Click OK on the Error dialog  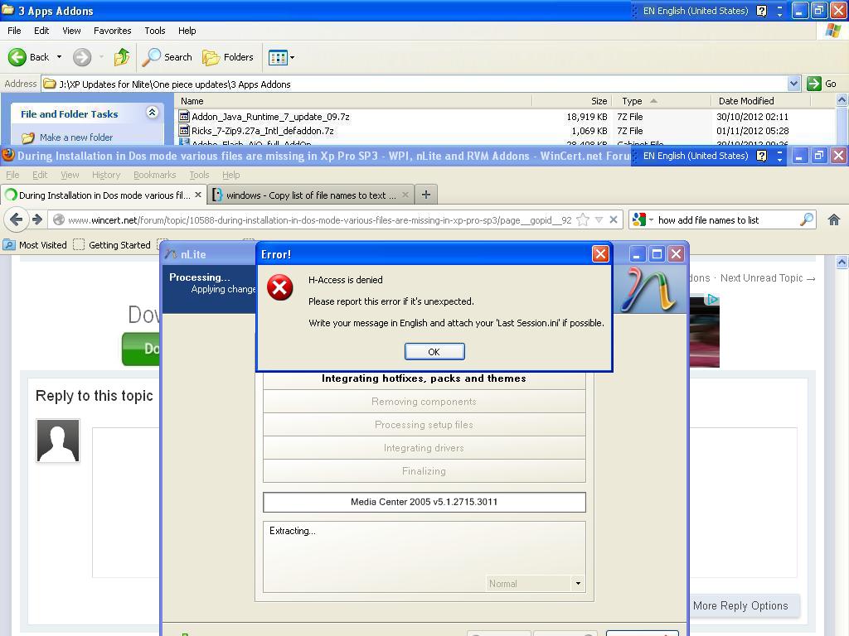coord(434,352)
